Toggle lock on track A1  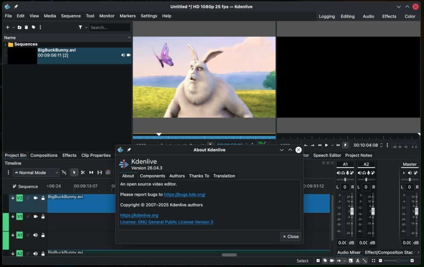(43, 235)
